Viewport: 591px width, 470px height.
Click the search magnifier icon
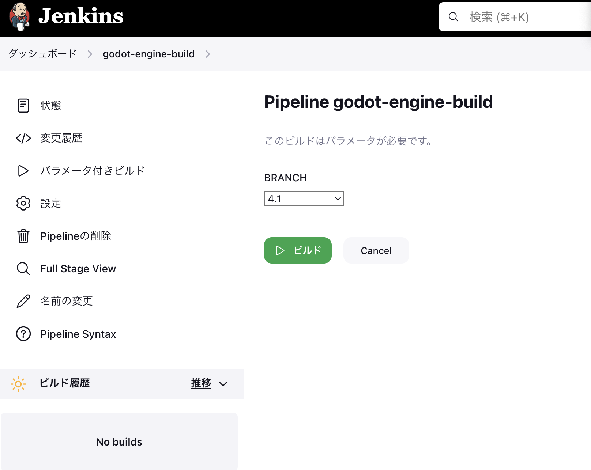pos(453,17)
